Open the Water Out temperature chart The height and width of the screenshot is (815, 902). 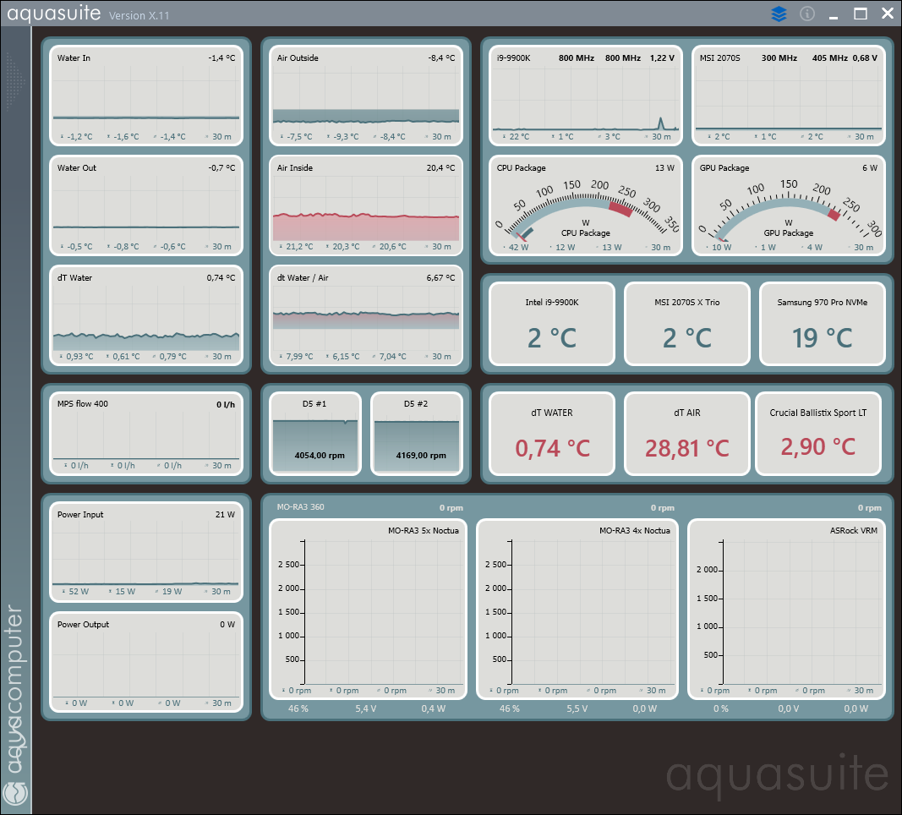click(146, 206)
